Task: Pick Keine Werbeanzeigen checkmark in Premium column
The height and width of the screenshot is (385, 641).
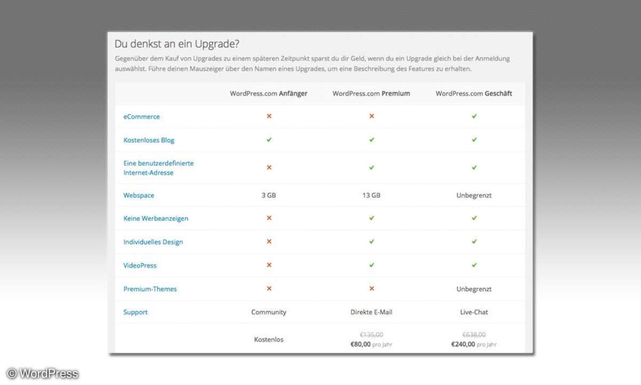Action: click(x=372, y=218)
